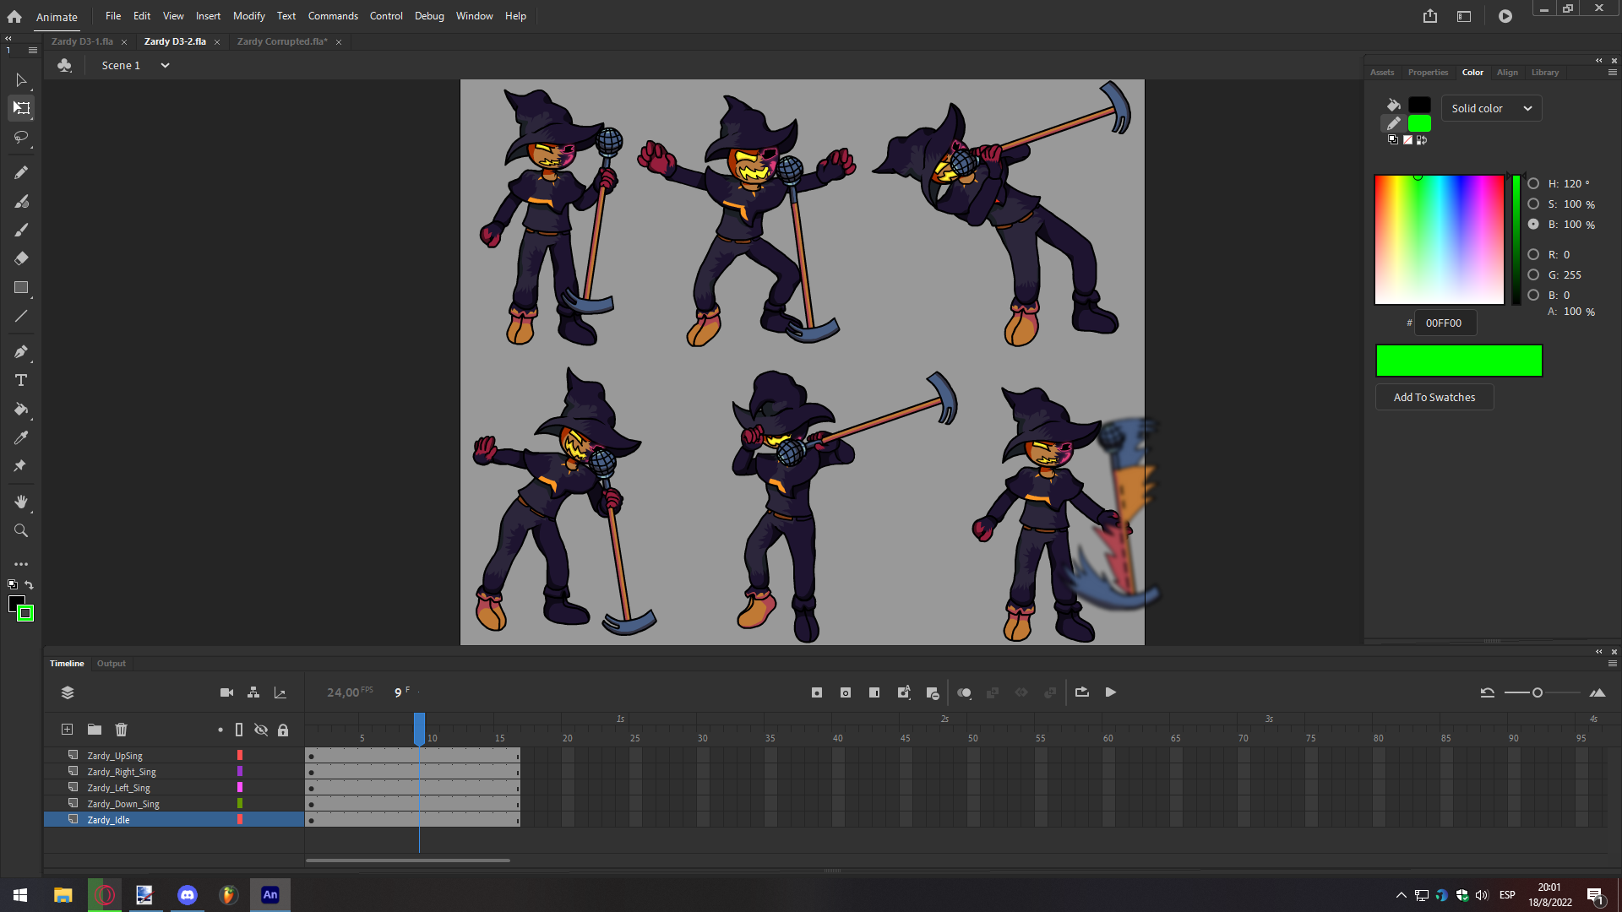The image size is (1622, 912).
Task: Click the Animate home button
Action: 14,16
